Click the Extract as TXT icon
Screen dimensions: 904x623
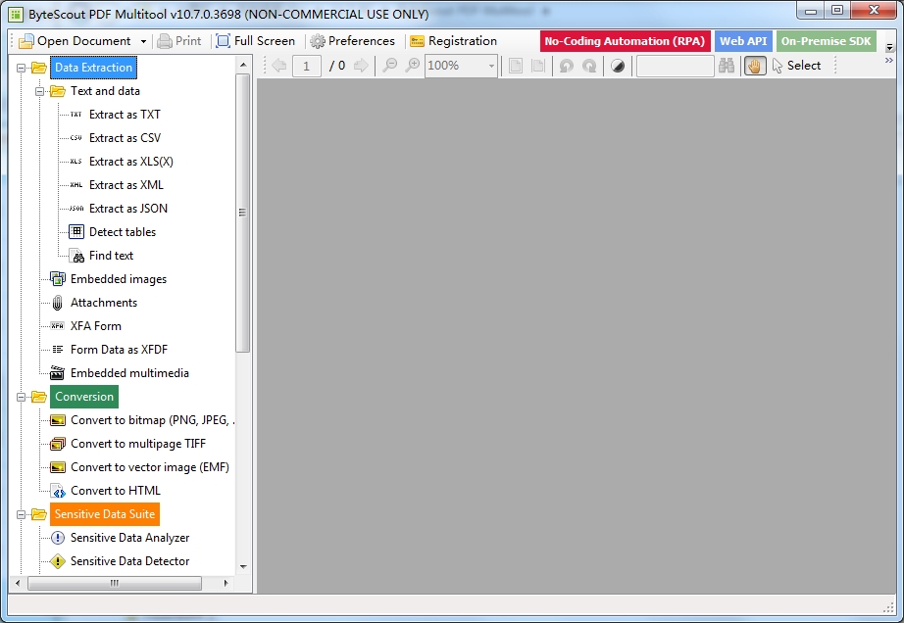pos(76,115)
